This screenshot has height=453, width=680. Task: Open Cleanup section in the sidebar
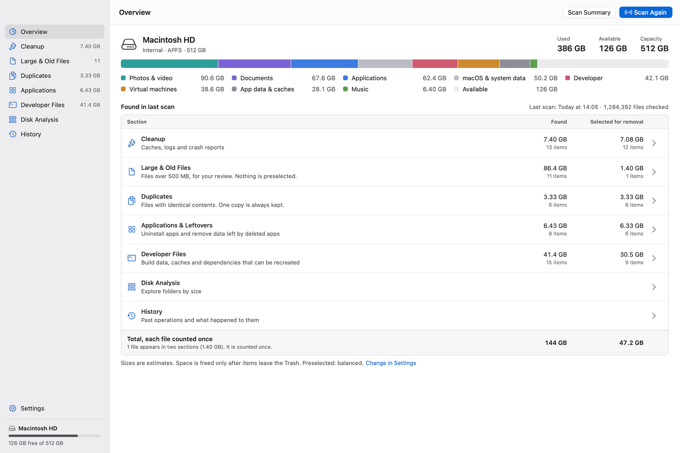click(x=54, y=46)
